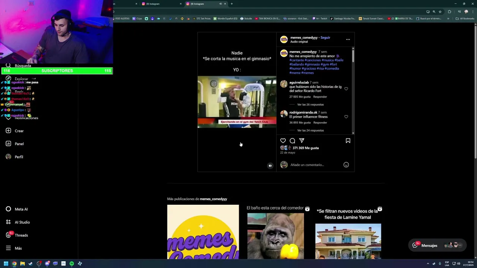Open the Mensajes floating chat button
477x268 pixels.
coord(437,245)
